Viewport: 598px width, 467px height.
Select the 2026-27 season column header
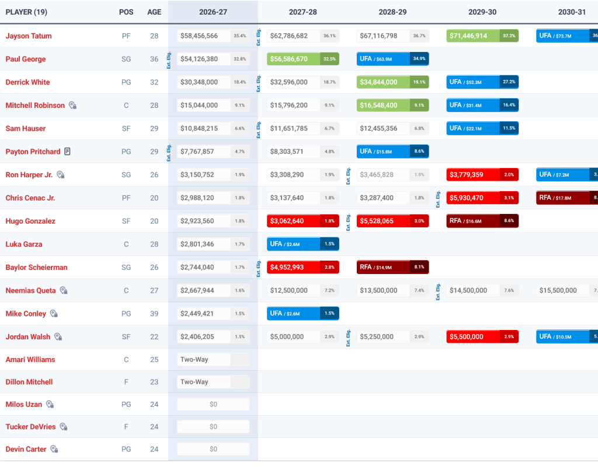click(213, 12)
